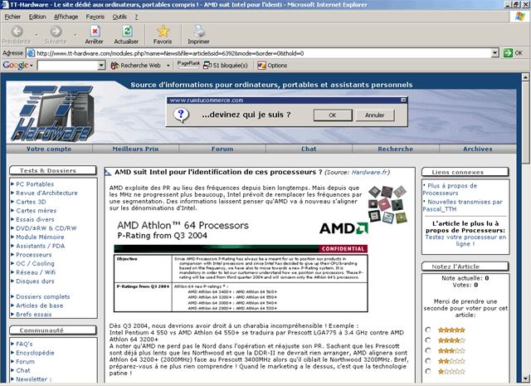Open Favoris star icon in toolbar
Viewport: 531px width, 386px height.
[x=163, y=32]
